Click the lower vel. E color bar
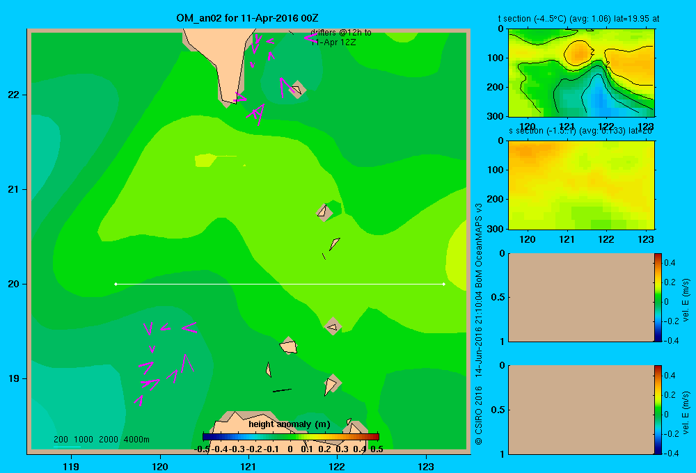 pyautogui.click(x=658, y=410)
